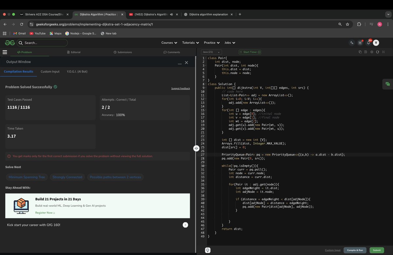Open the hamburger sidebar menu
393x255 pixels.
5,52
